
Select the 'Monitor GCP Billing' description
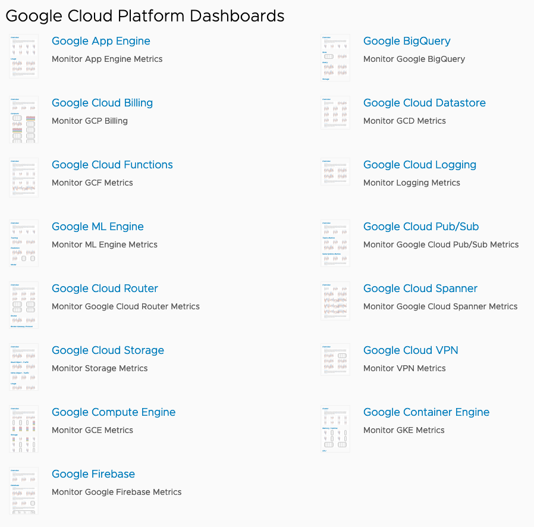coord(90,121)
